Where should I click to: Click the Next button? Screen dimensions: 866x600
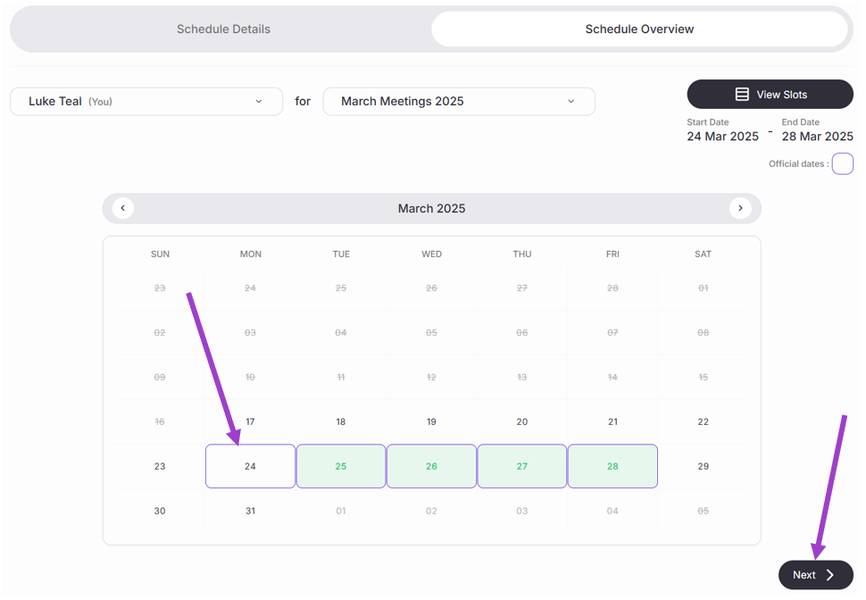[814, 575]
